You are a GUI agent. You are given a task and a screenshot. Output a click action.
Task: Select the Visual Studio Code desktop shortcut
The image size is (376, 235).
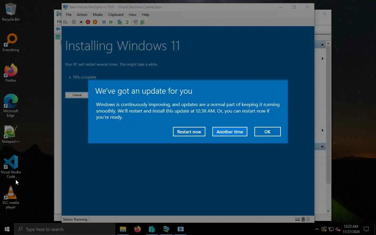point(11,167)
